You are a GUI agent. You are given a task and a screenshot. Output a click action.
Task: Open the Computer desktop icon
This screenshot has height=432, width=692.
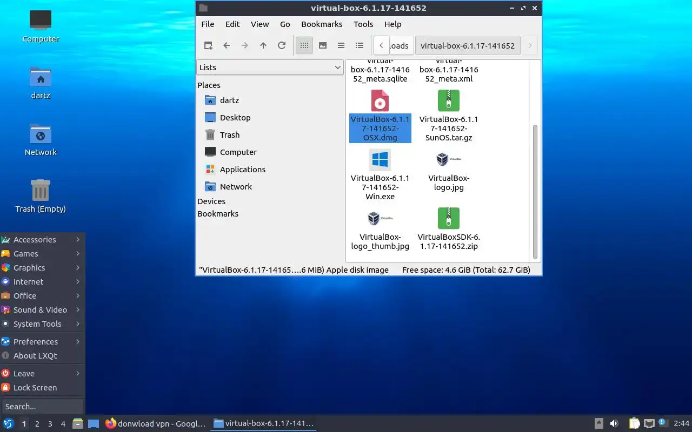pyautogui.click(x=41, y=26)
